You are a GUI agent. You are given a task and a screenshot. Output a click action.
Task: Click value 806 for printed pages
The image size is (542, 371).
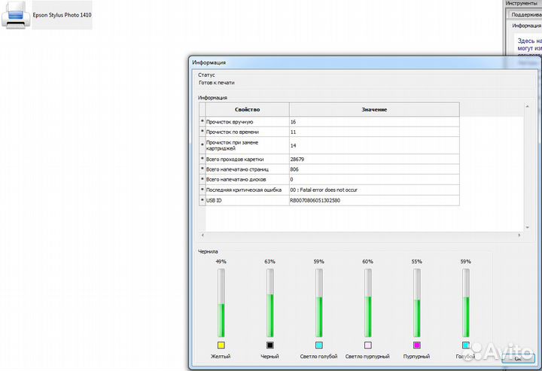[294, 169]
